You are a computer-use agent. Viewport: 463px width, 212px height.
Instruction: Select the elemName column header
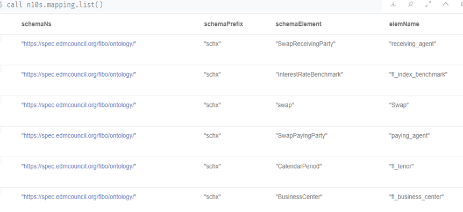[x=404, y=24]
